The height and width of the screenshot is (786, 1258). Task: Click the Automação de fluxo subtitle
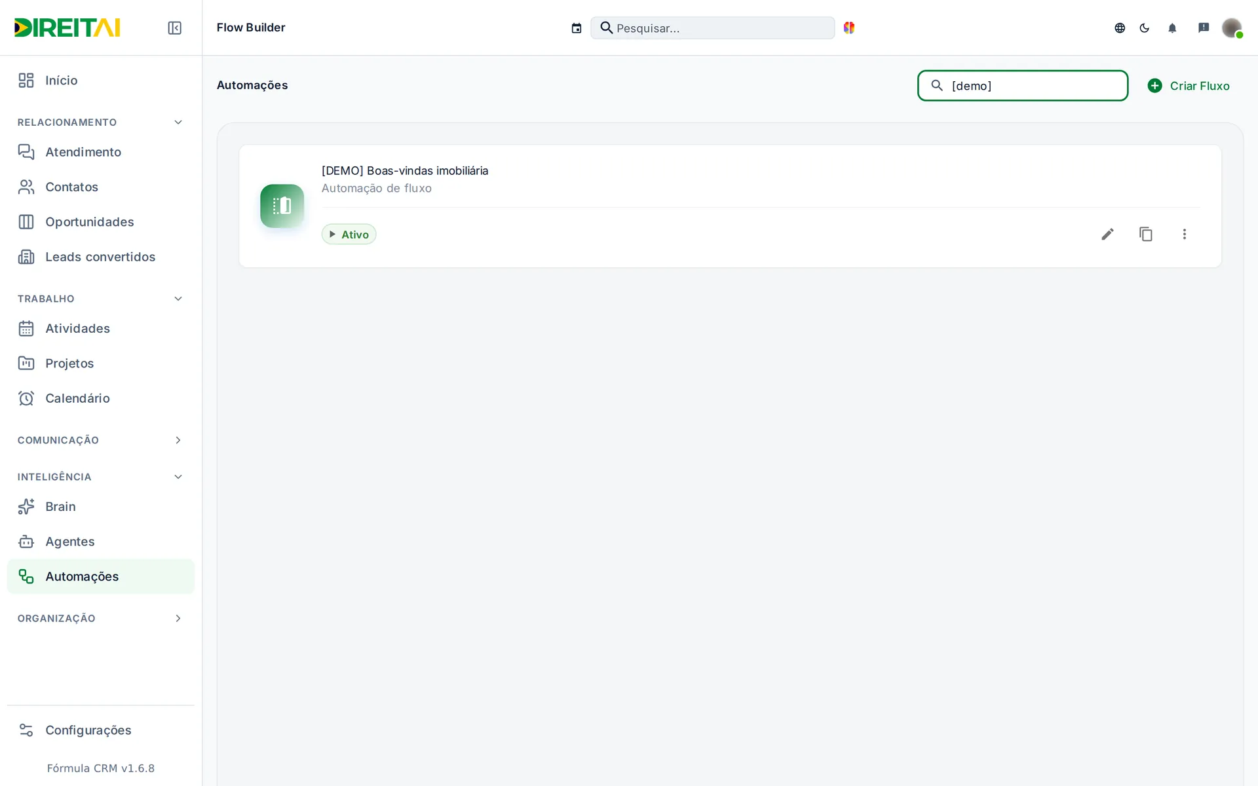(x=377, y=188)
